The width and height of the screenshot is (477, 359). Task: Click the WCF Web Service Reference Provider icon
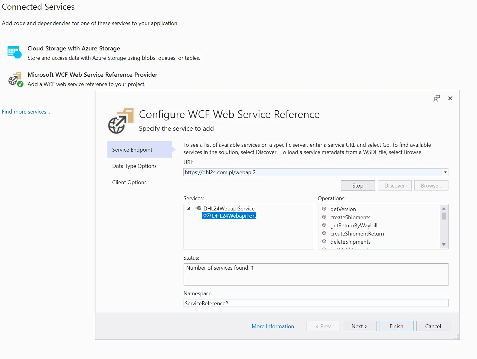point(15,79)
